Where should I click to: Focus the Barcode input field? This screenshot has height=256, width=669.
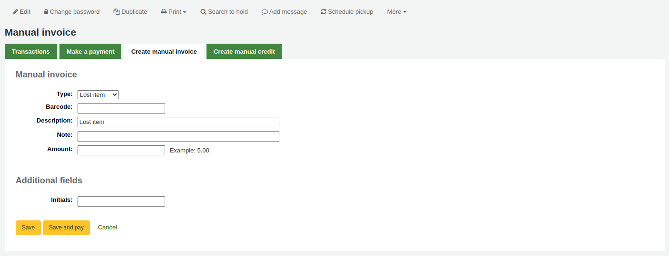pos(121,108)
